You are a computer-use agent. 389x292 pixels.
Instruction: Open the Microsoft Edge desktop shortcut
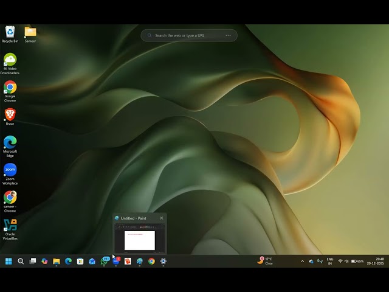[x=10, y=142]
